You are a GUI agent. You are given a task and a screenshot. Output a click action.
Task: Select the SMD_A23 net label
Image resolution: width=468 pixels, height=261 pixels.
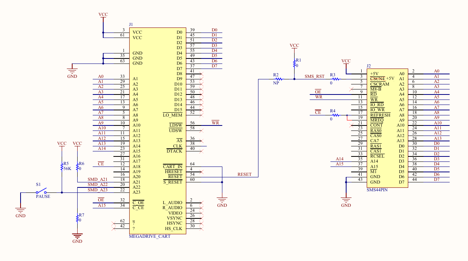pyautogui.click(x=98, y=190)
